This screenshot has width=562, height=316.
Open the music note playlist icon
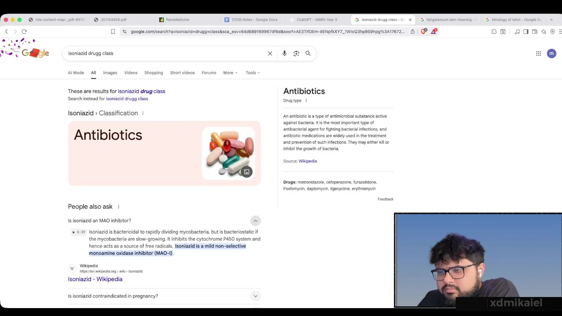click(517, 32)
